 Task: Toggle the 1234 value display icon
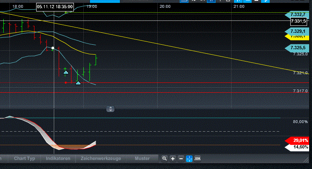tap(197, 158)
